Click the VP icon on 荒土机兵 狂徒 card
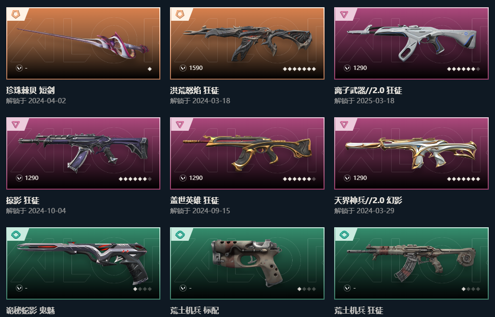The image size is (495, 317). pos(347,288)
